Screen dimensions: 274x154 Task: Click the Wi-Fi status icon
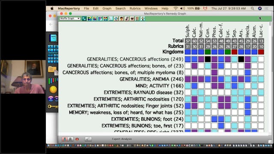[x=176, y=9]
